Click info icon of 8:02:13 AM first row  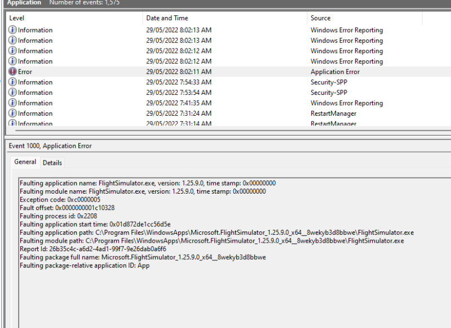[12, 30]
